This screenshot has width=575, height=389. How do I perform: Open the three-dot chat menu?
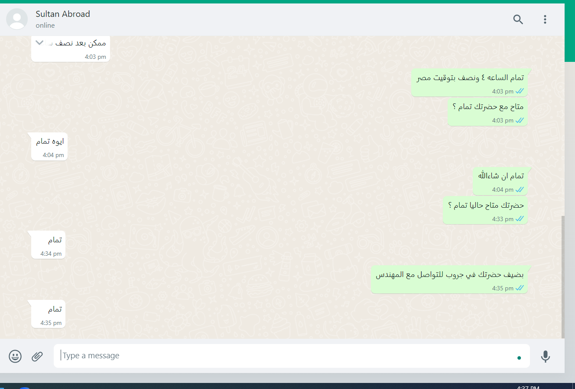pyautogui.click(x=545, y=19)
